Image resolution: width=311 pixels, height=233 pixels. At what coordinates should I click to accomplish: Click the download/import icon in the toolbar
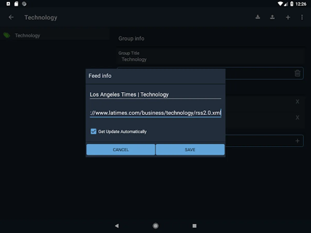pos(258,17)
